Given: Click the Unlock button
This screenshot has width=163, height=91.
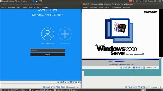Looking at the screenshot, I should click(x=48, y=55).
